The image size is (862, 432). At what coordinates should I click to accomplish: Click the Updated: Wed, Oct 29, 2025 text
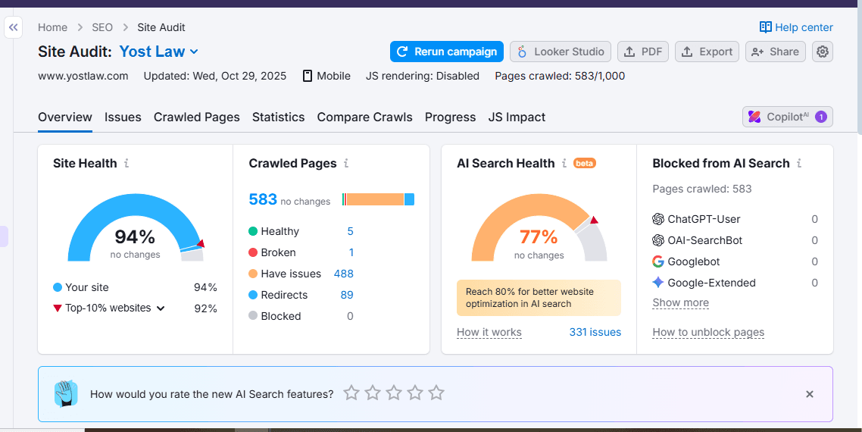215,76
